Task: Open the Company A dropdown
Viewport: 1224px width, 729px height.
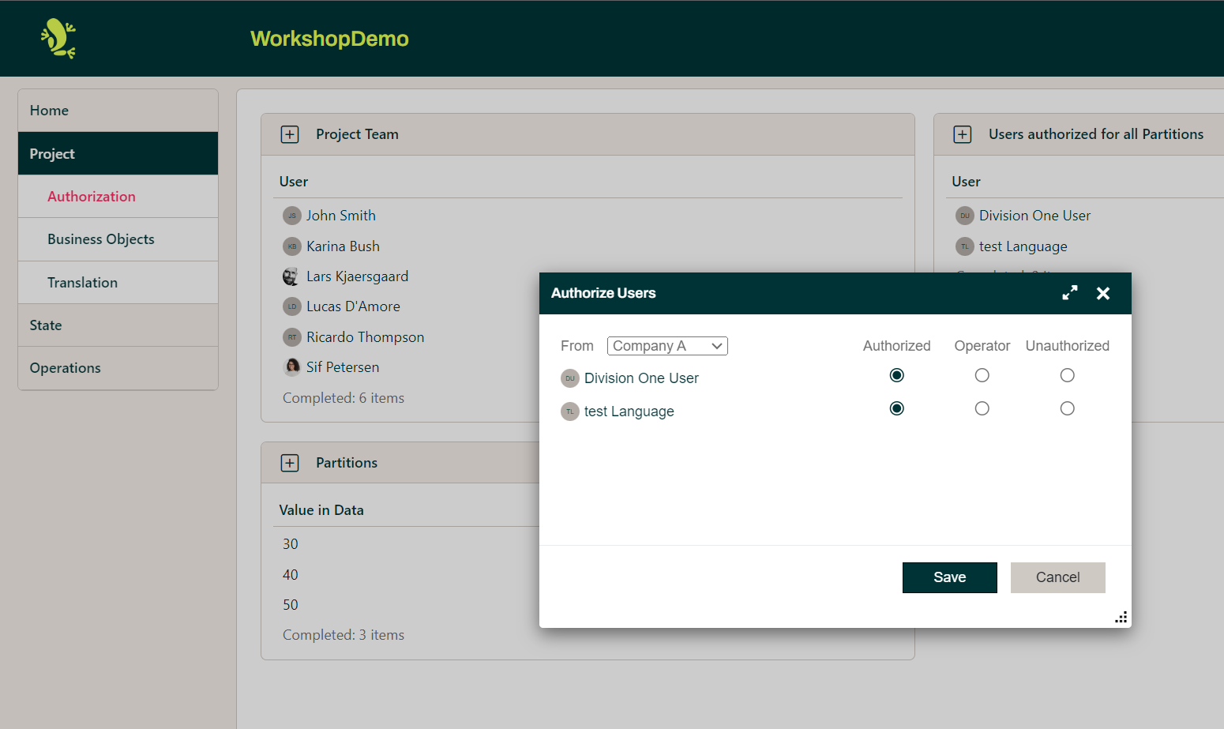Action: coord(666,345)
